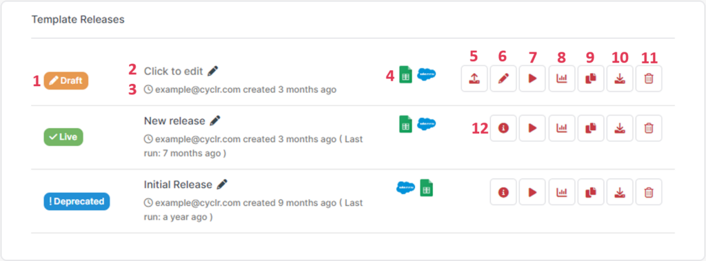Delete the New release with trash icon
The width and height of the screenshot is (706, 261).
[x=649, y=128]
